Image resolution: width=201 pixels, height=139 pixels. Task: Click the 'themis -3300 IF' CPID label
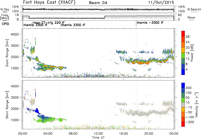click(150, 23)
